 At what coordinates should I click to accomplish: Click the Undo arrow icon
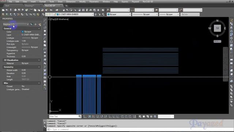click(x=51, y=10)
